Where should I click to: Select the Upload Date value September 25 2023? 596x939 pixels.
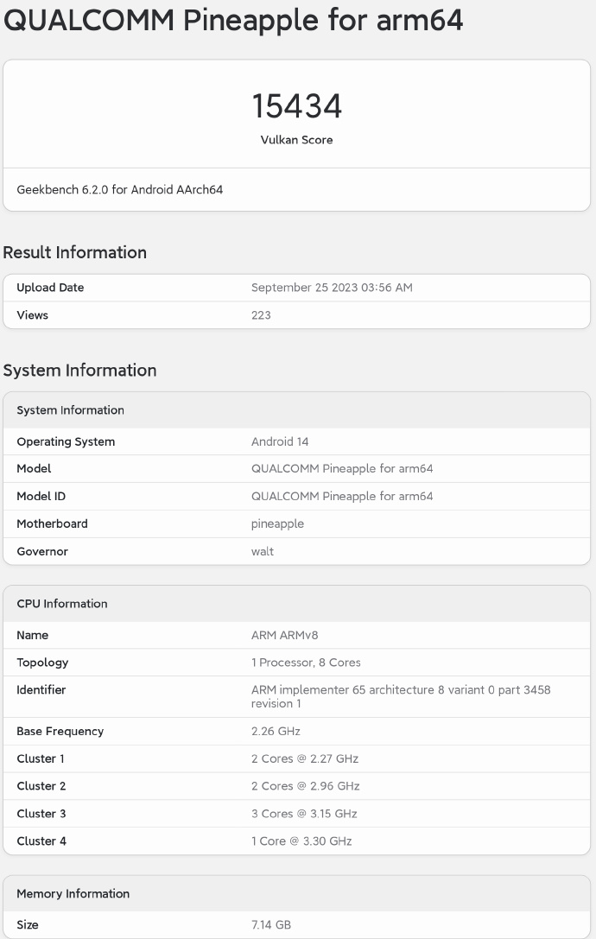(332, 288)
